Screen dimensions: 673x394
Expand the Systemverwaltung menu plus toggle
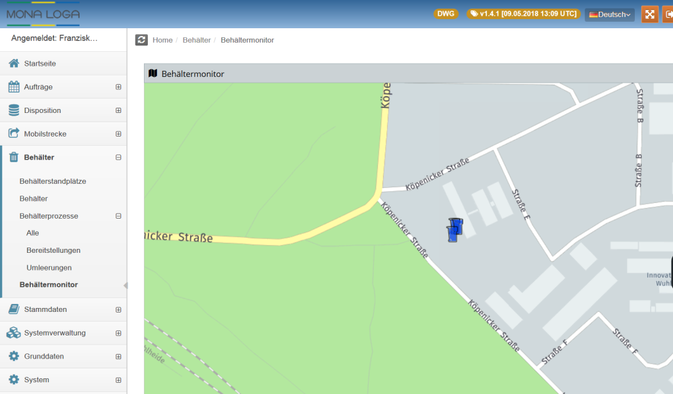pyautogui.click(x=118, y=333)
